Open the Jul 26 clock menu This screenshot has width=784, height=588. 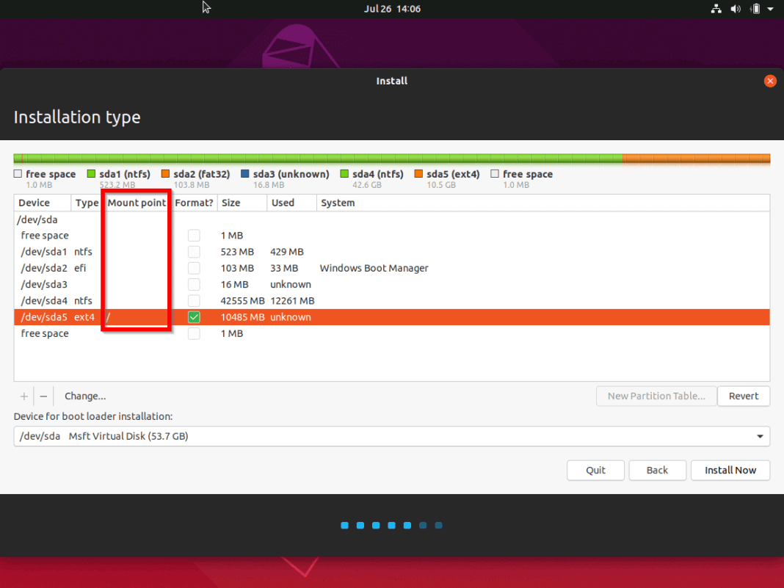click(x=392, y=9)
